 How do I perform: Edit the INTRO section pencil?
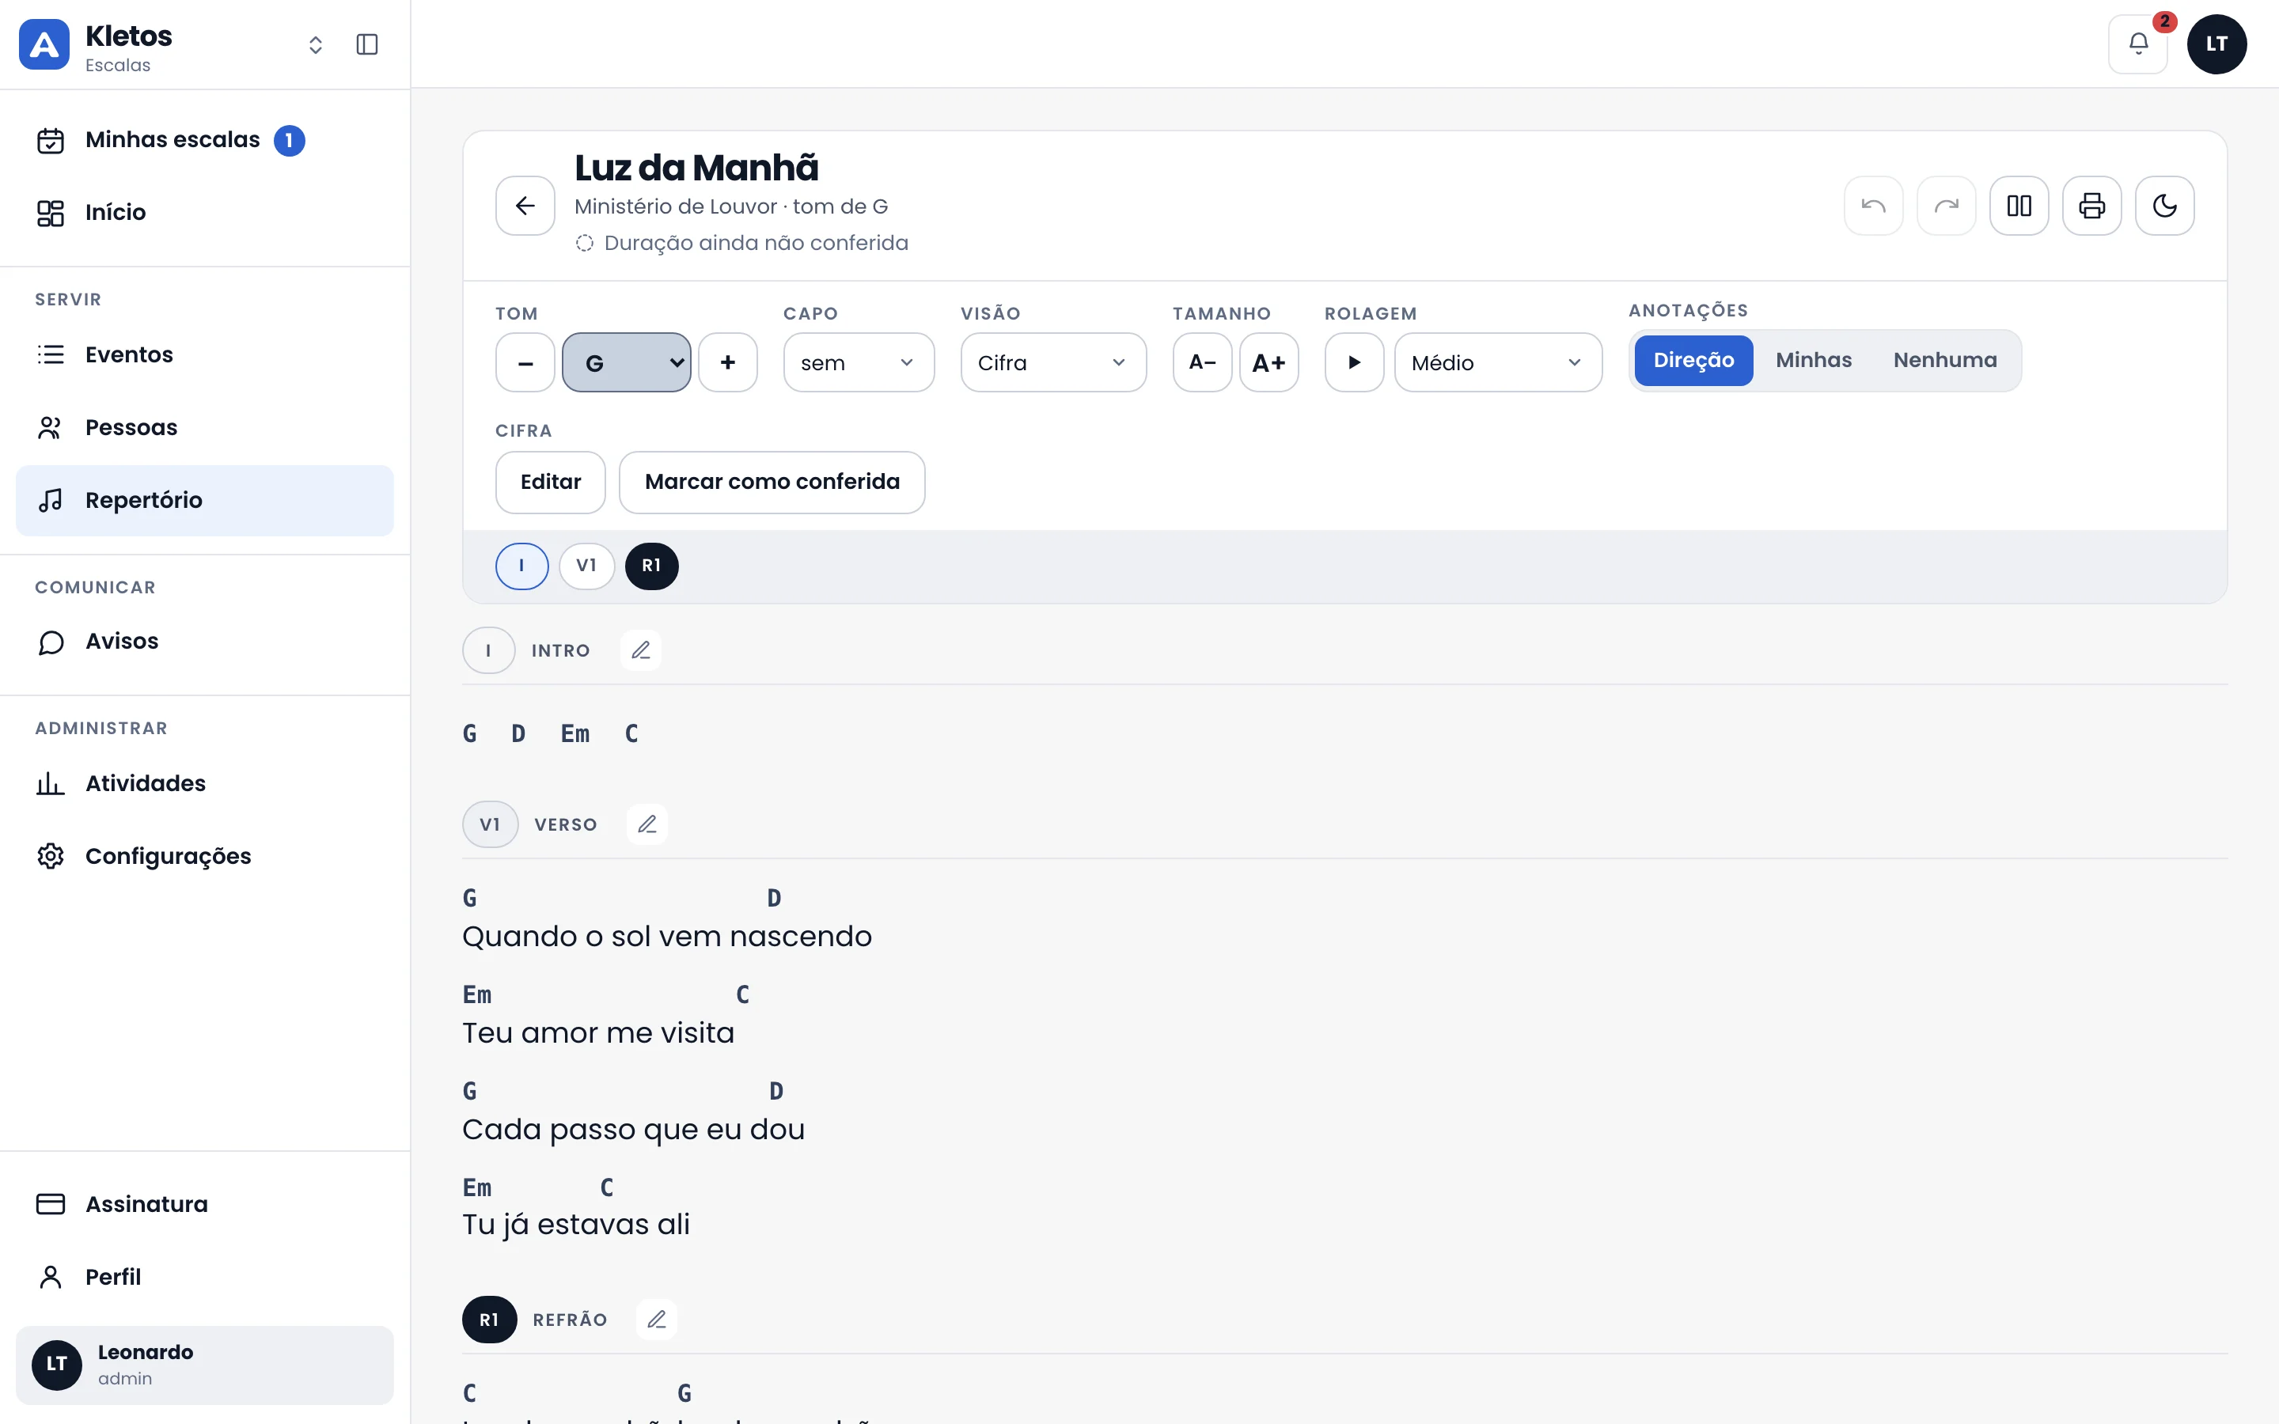tap(640, 650)
